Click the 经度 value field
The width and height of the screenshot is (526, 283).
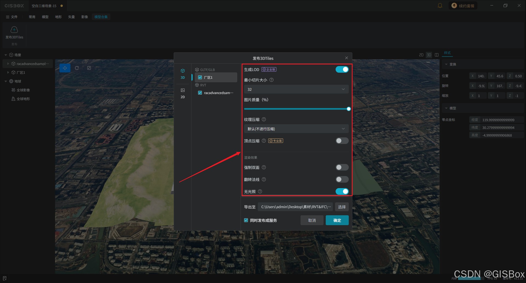coord(502,120)
